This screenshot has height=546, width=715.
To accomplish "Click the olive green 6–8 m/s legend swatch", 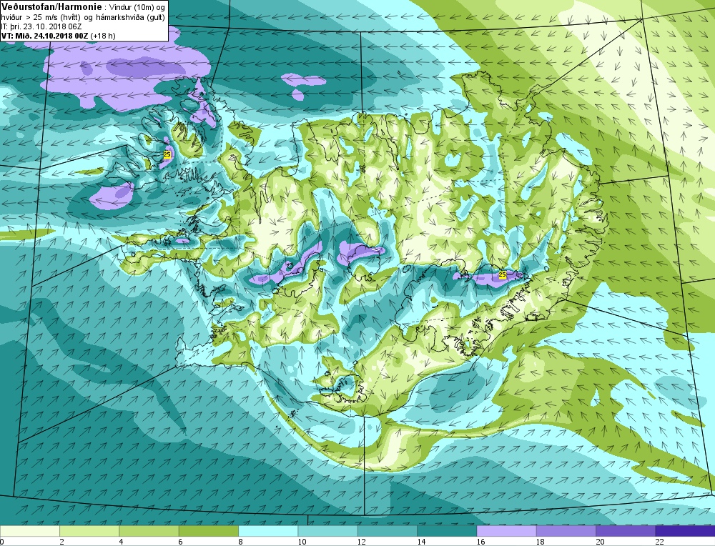I will coord(209,530).
